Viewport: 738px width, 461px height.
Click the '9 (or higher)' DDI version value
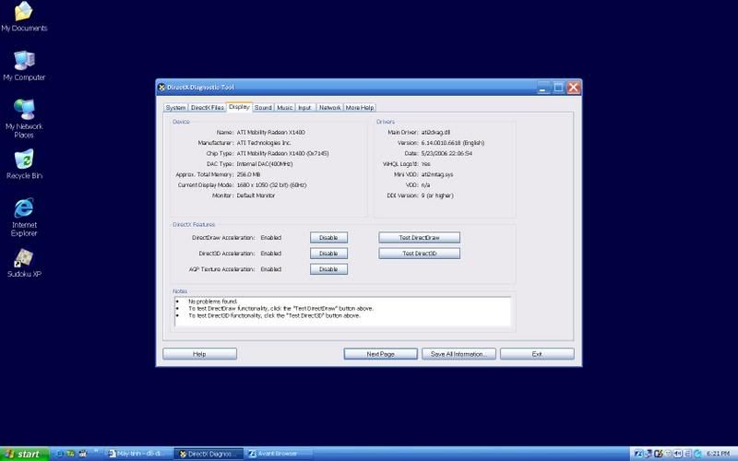[x=437, y=195]
